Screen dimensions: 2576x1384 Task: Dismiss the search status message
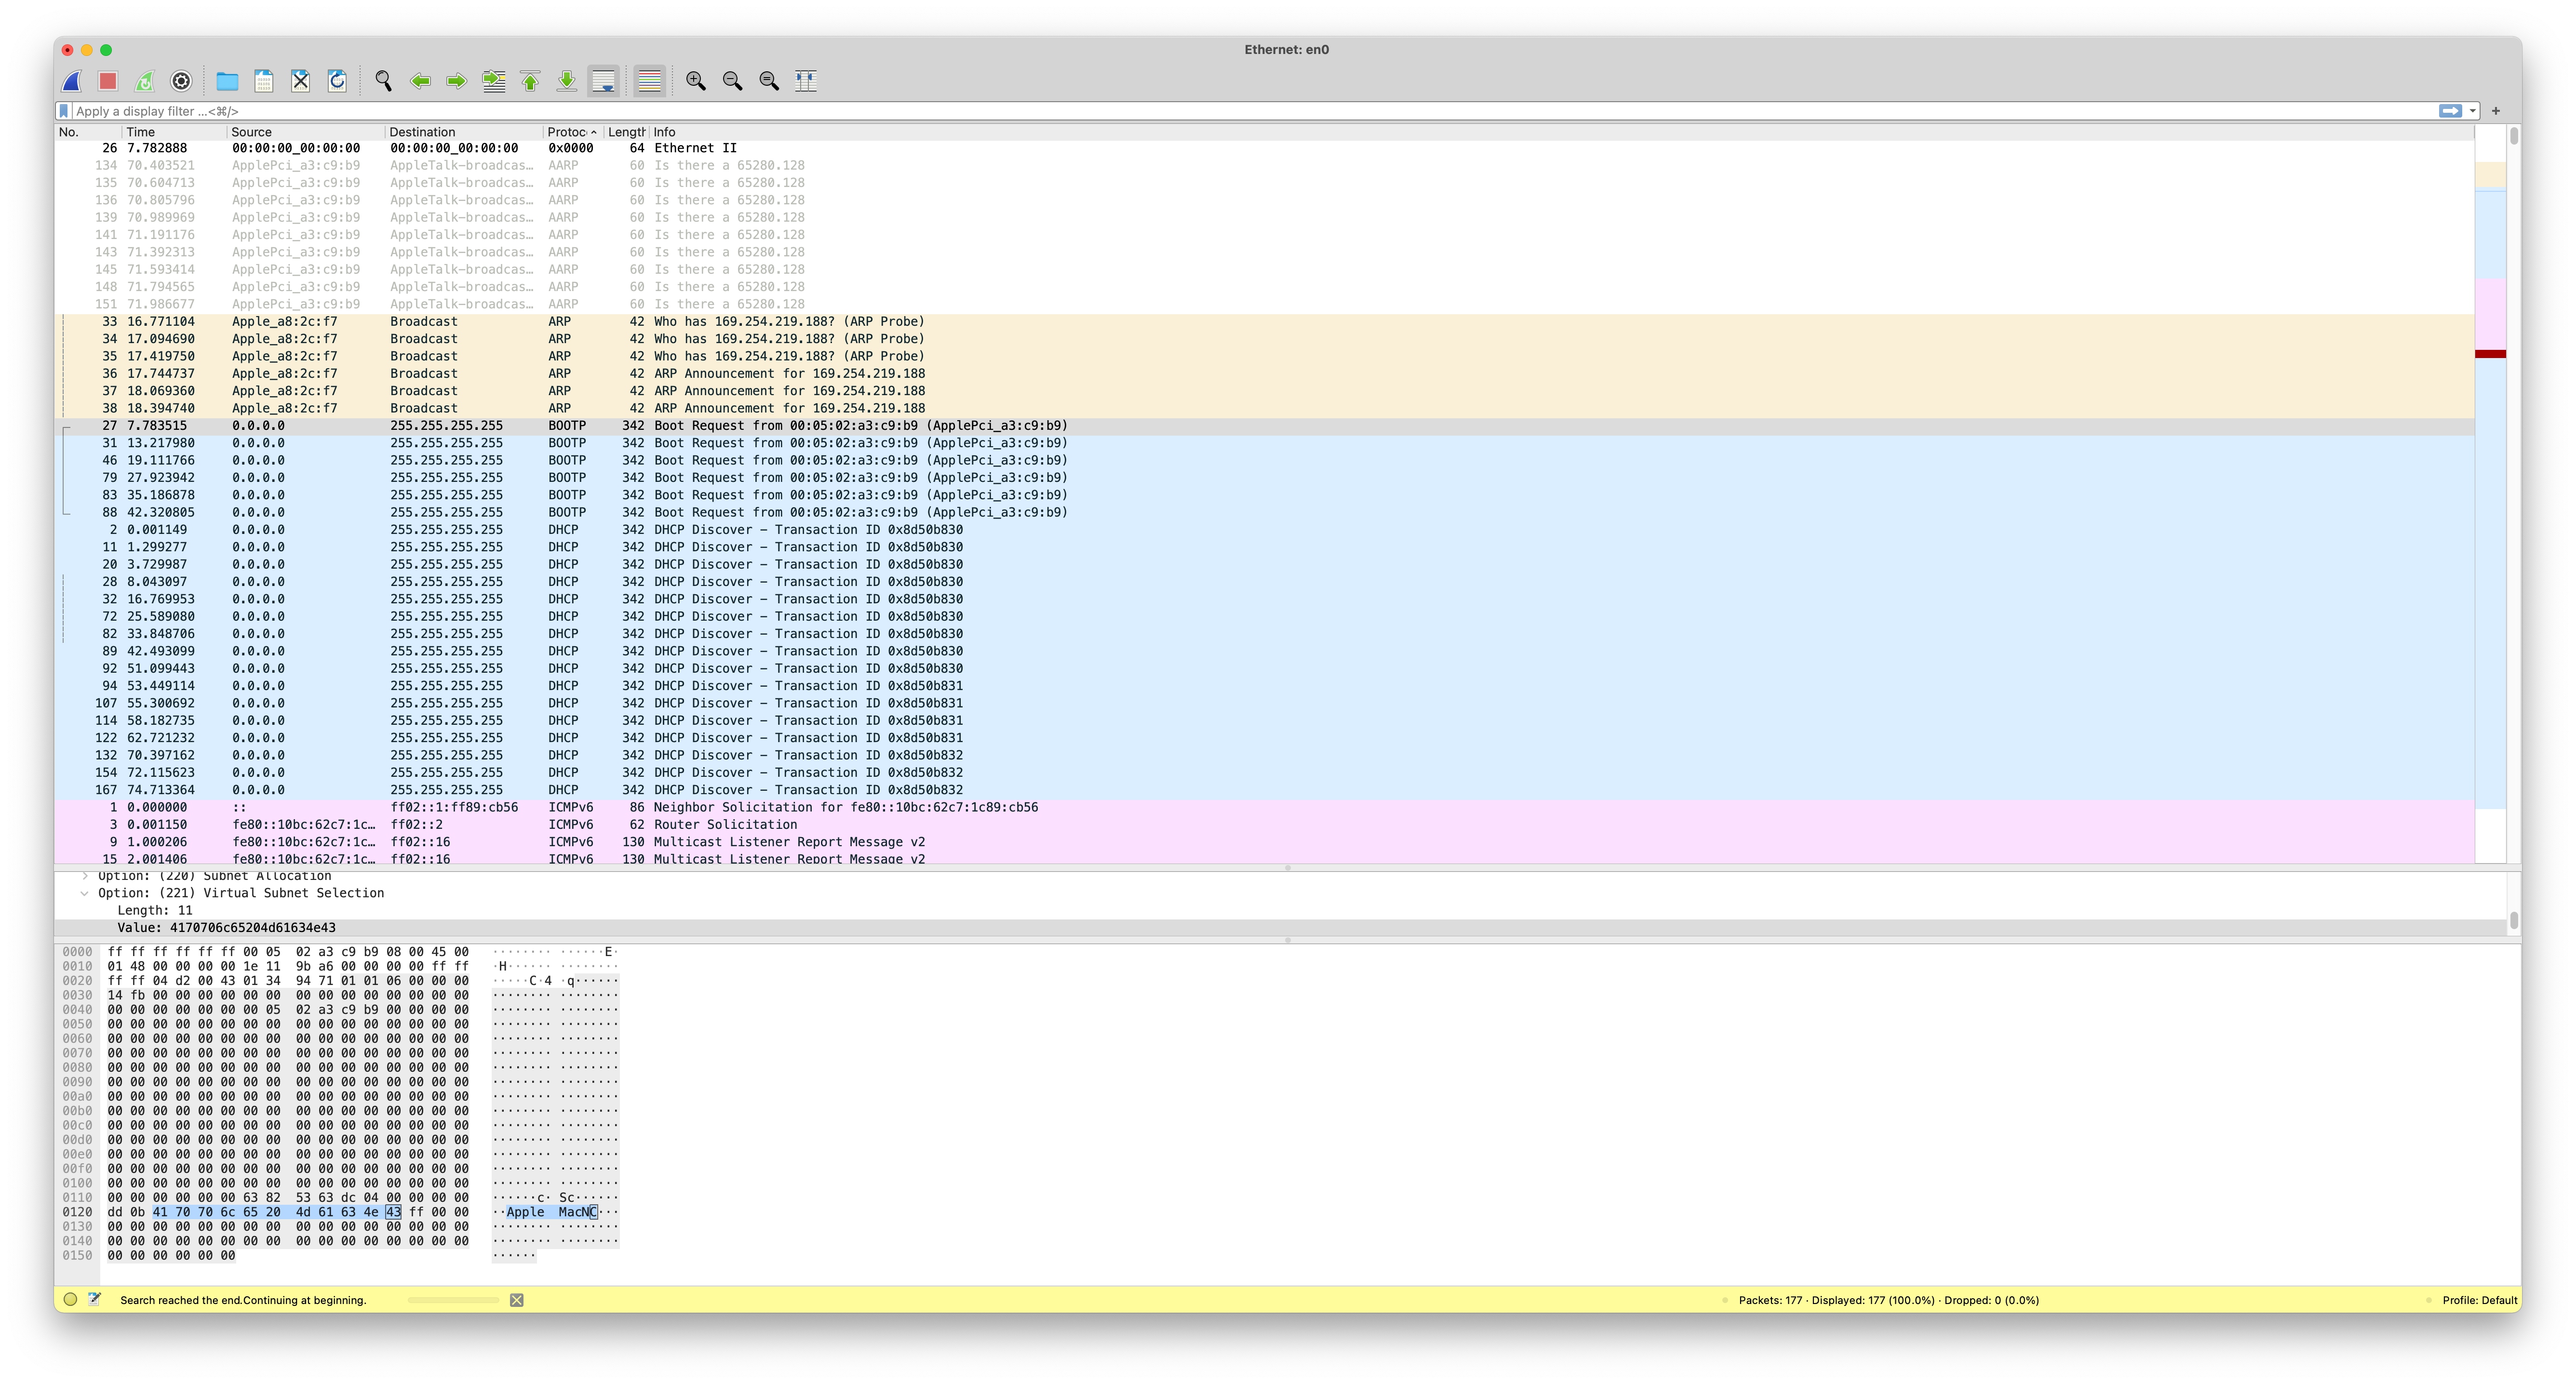coord(517,1300)
